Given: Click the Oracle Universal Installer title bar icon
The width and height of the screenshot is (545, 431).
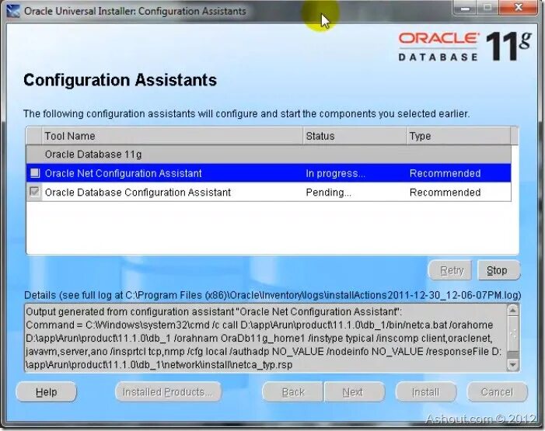Looking at the screenshot, I should click(x=13, y=11).
